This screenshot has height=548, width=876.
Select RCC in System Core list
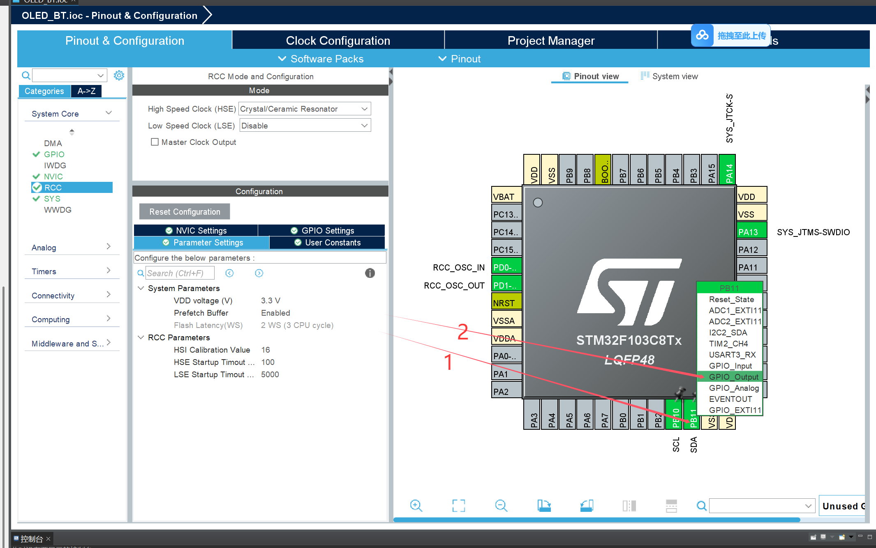(53, 188)
